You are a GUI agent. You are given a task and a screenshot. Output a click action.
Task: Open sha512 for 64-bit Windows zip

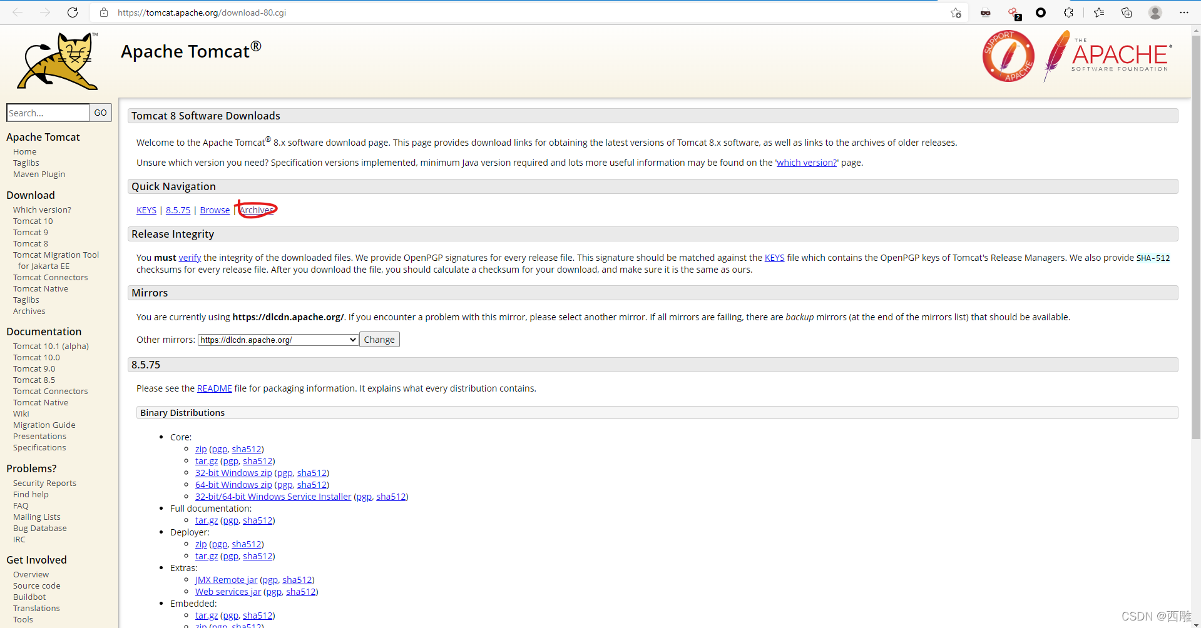click(x=312, y=485)
